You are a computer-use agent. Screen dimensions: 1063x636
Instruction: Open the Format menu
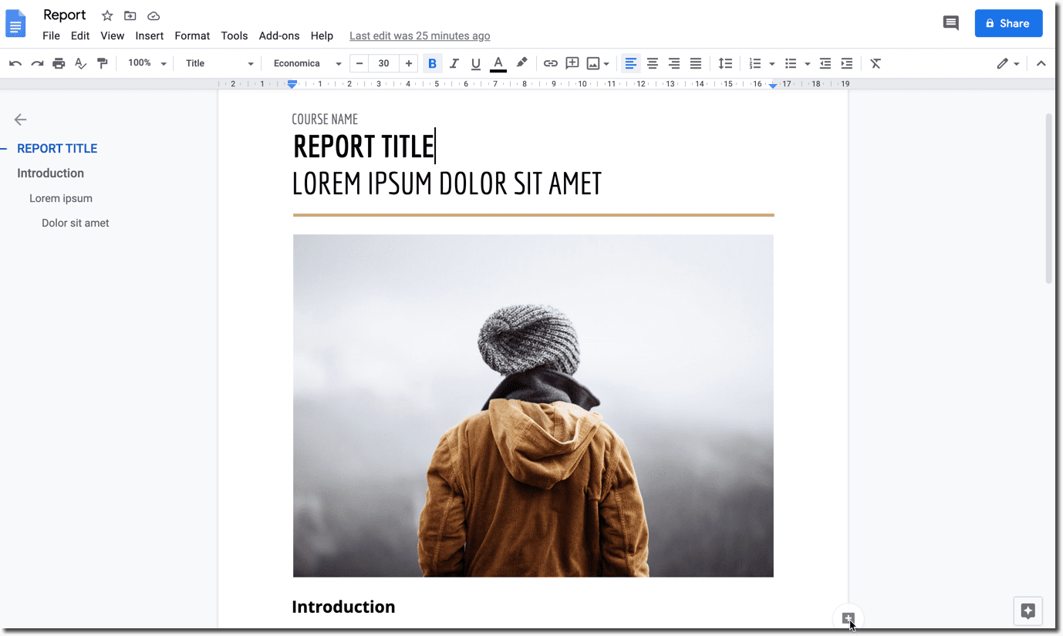192,35
